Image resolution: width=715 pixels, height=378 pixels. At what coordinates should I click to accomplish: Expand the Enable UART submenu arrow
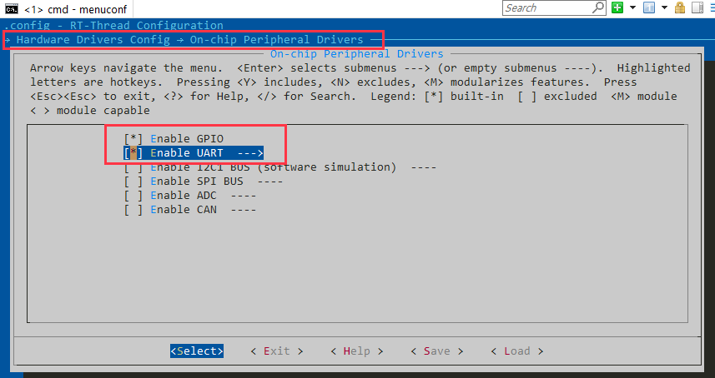tap(249, 153)
